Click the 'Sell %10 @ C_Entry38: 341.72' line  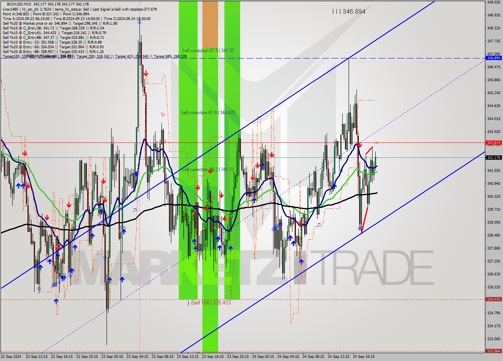[53, 28]
